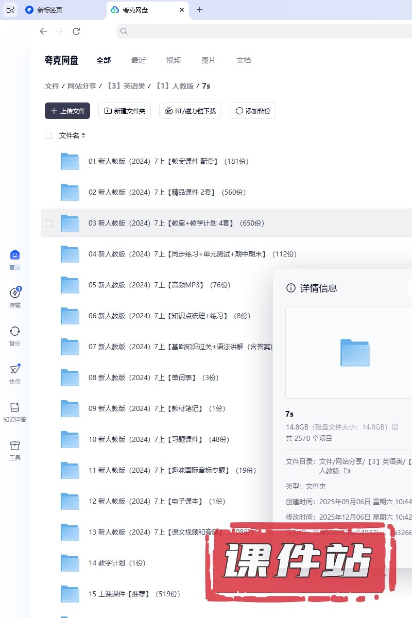Switch to the 视频 tab
Viewport: 412px width, 618px height.
[x=174, y=60]
